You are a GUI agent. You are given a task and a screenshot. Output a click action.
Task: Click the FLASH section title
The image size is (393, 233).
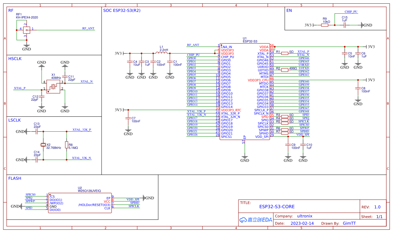15,178
